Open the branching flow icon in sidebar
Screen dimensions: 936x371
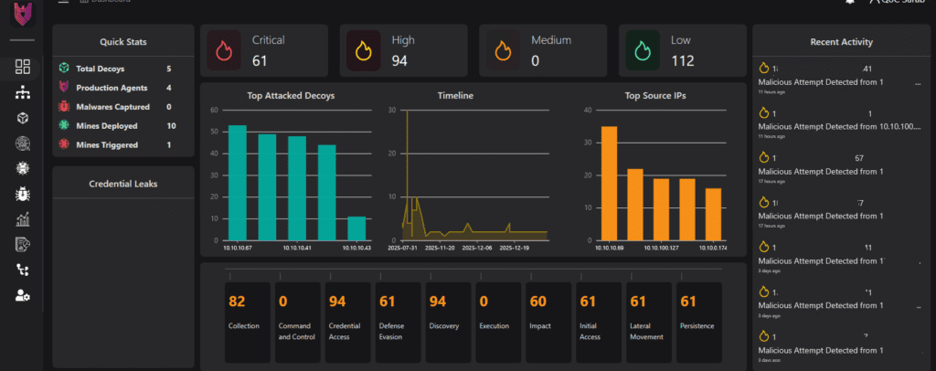(x=23, y=270)
